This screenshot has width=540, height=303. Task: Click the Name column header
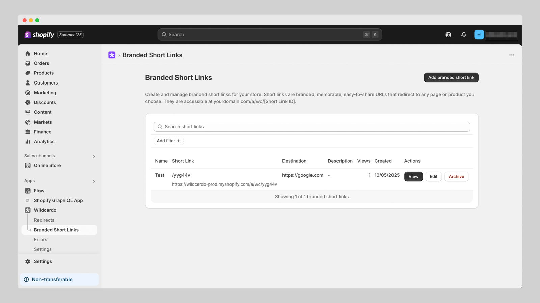(161, 161)
